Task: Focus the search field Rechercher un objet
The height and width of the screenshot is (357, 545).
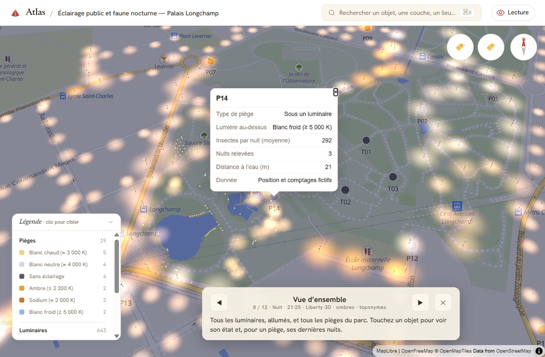Action: click(401, 13)
